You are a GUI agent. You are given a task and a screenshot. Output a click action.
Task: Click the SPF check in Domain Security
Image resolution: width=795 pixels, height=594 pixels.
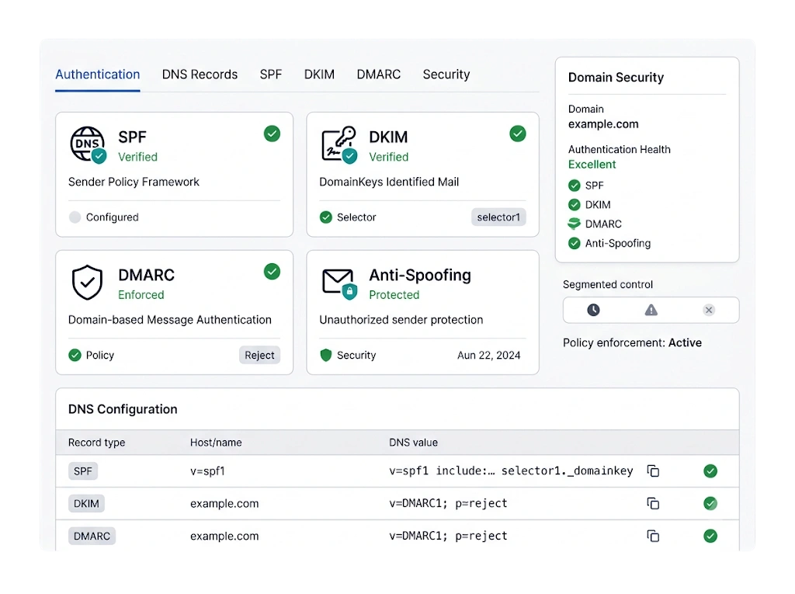pos(574,186)
